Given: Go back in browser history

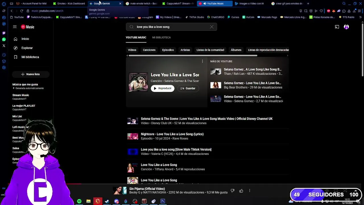Looking at the screenshot, I should 11,11.
